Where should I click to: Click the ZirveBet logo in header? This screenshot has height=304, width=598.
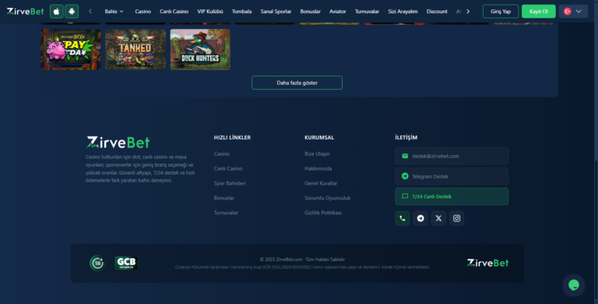click(25, 12)
